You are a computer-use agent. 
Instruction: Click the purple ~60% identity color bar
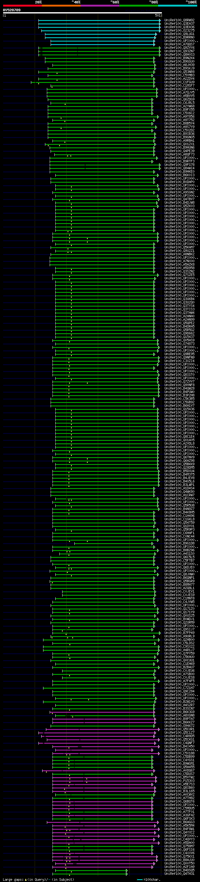[x=100, y=6]
